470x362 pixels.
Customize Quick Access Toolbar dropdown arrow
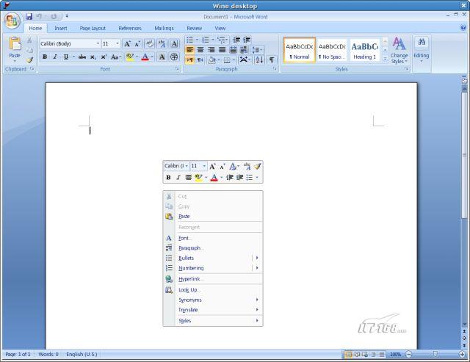point(67,16)
